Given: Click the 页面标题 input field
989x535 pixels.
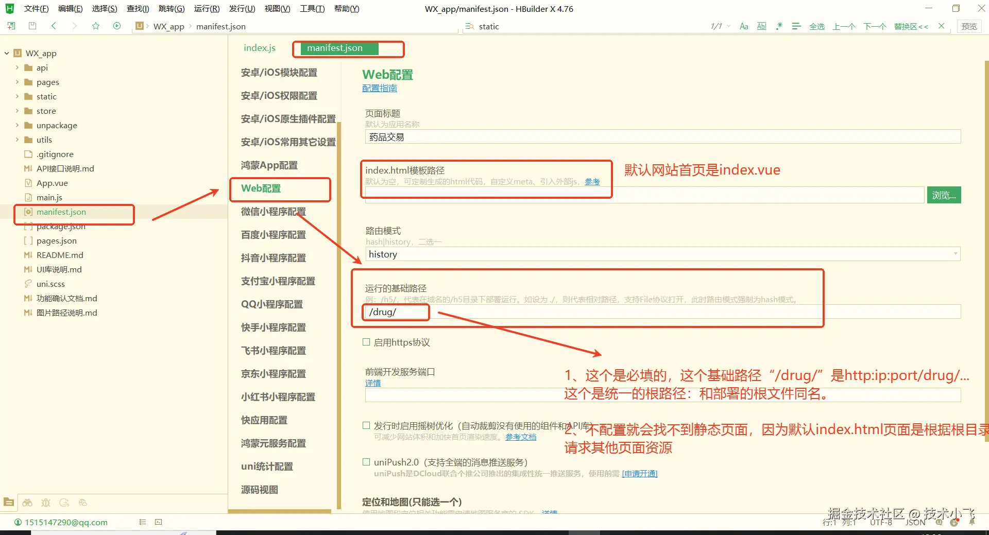Looking at the screenshot, I should (x=663, y=137).
